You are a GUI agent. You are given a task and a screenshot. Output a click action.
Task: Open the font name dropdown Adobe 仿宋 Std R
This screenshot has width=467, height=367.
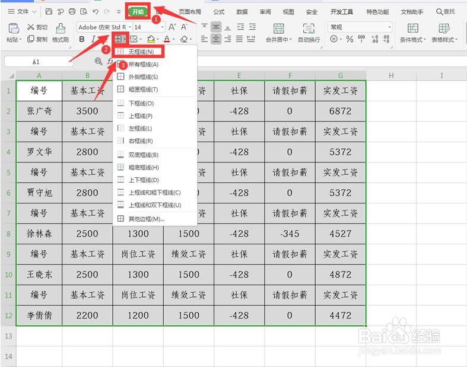pos(104,27)
